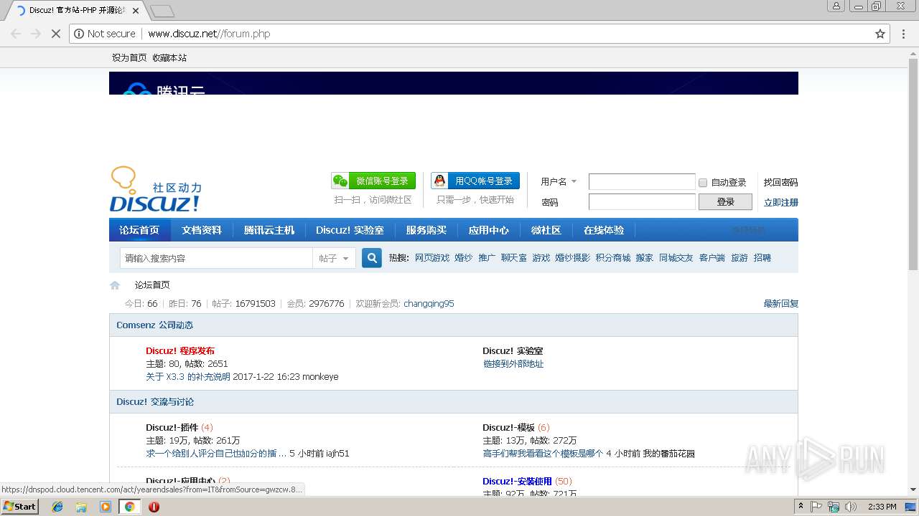Open Discuz!-安装使用 forum
This screenshot has width=919, height=516.
517,482
